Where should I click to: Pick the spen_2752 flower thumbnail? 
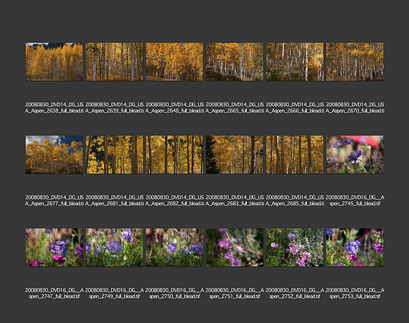pos(295,248)
